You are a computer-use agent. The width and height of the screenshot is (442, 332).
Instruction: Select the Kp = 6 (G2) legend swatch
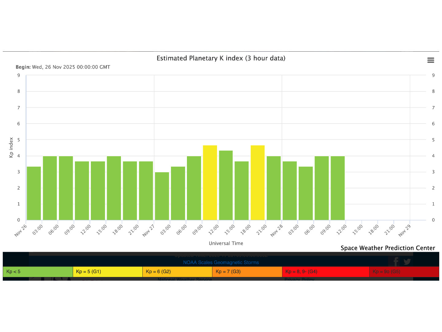tap(177, 272)
